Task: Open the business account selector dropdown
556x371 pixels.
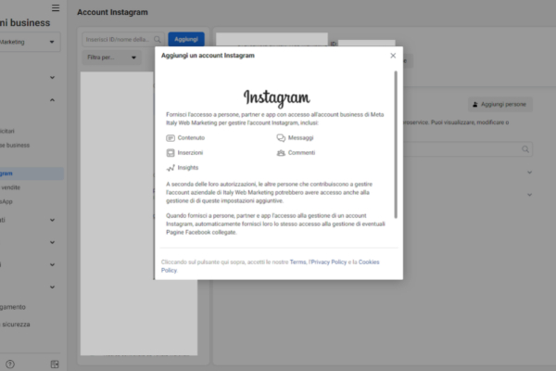Action: [30, 42]
